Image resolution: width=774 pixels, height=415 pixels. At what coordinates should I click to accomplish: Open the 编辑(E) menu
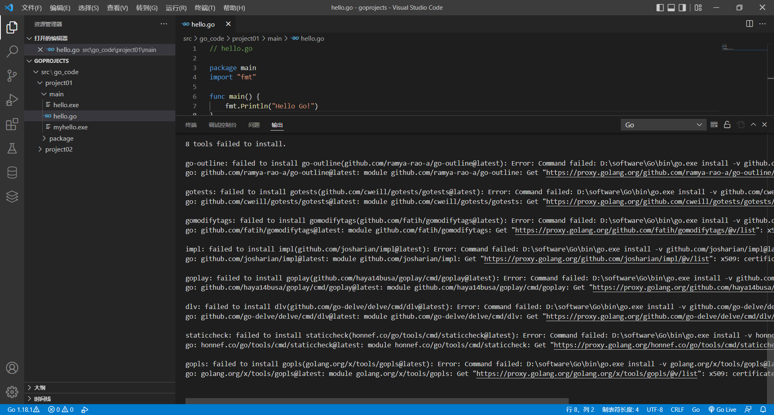[60, 8]
